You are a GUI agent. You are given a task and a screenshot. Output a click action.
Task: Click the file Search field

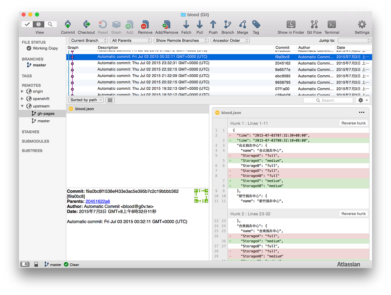tap(328, 100)
